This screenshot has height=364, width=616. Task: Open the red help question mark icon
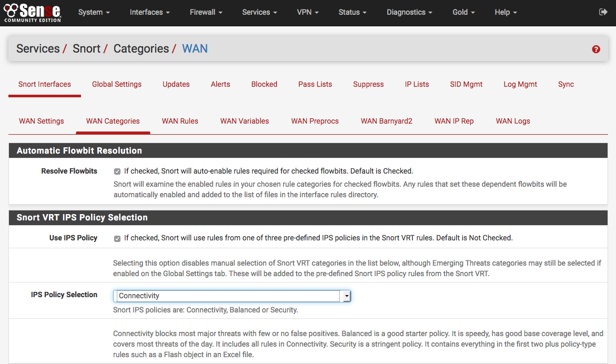[x=596, y=49]
